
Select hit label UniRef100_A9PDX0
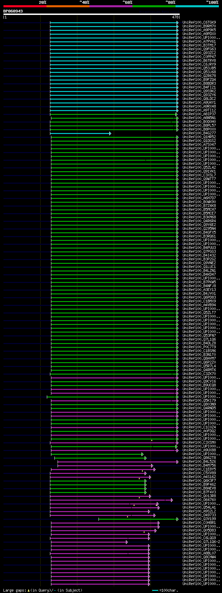click(199, 34)
